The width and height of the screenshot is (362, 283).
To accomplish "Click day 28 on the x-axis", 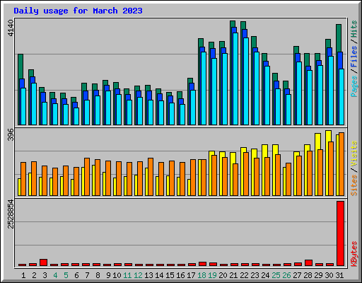I will (308, 275).
